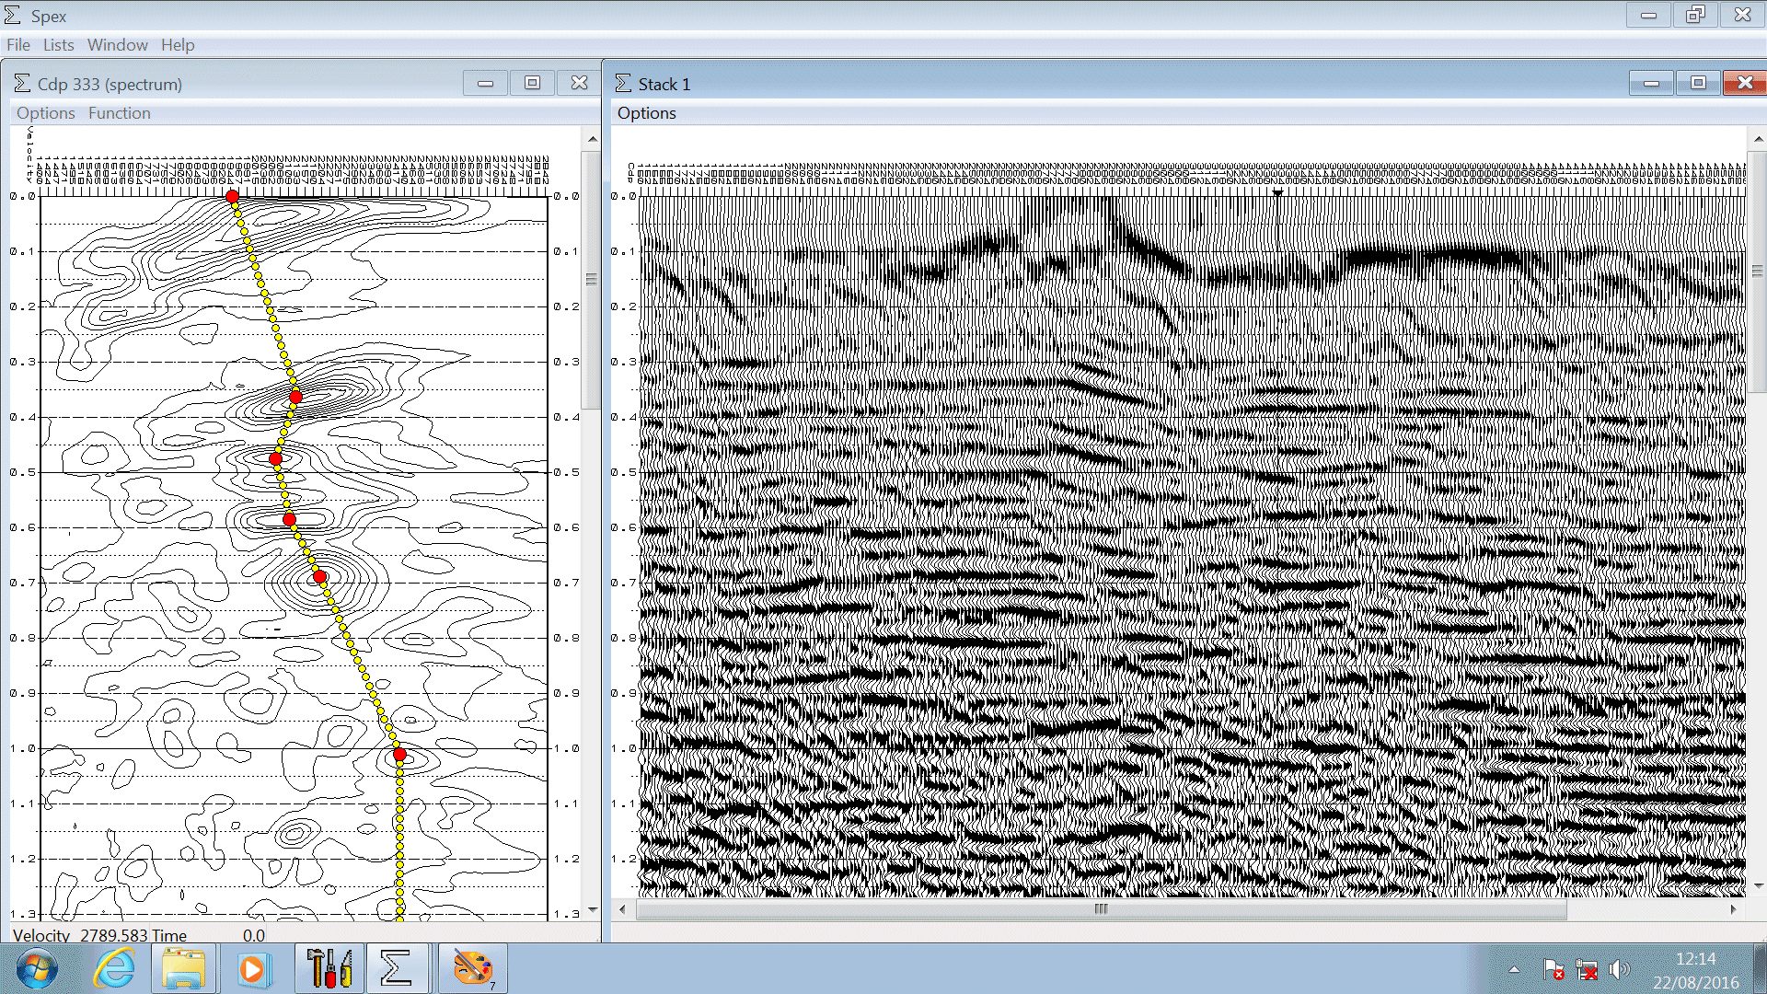Show hidden tray icons arrow
The width and height of the screenshot is (1767, 994).
tap(1514, 969)
